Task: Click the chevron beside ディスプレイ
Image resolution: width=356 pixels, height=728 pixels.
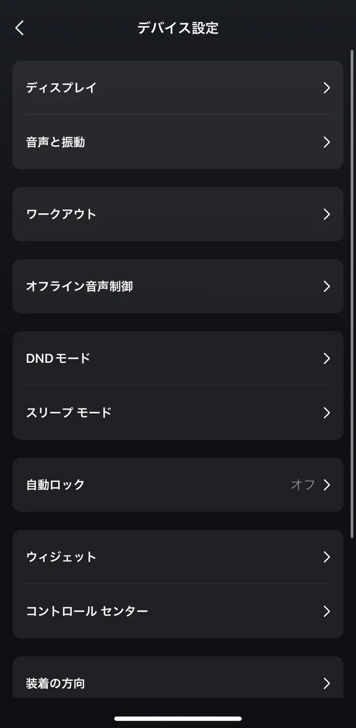Action: click(x=326, y=88)
